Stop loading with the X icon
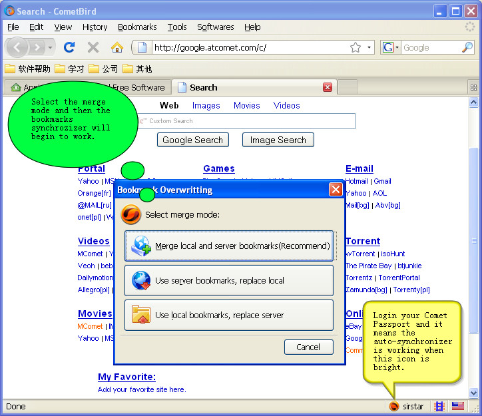This screenshot has height=416, width=482. [x=93, y=47]
